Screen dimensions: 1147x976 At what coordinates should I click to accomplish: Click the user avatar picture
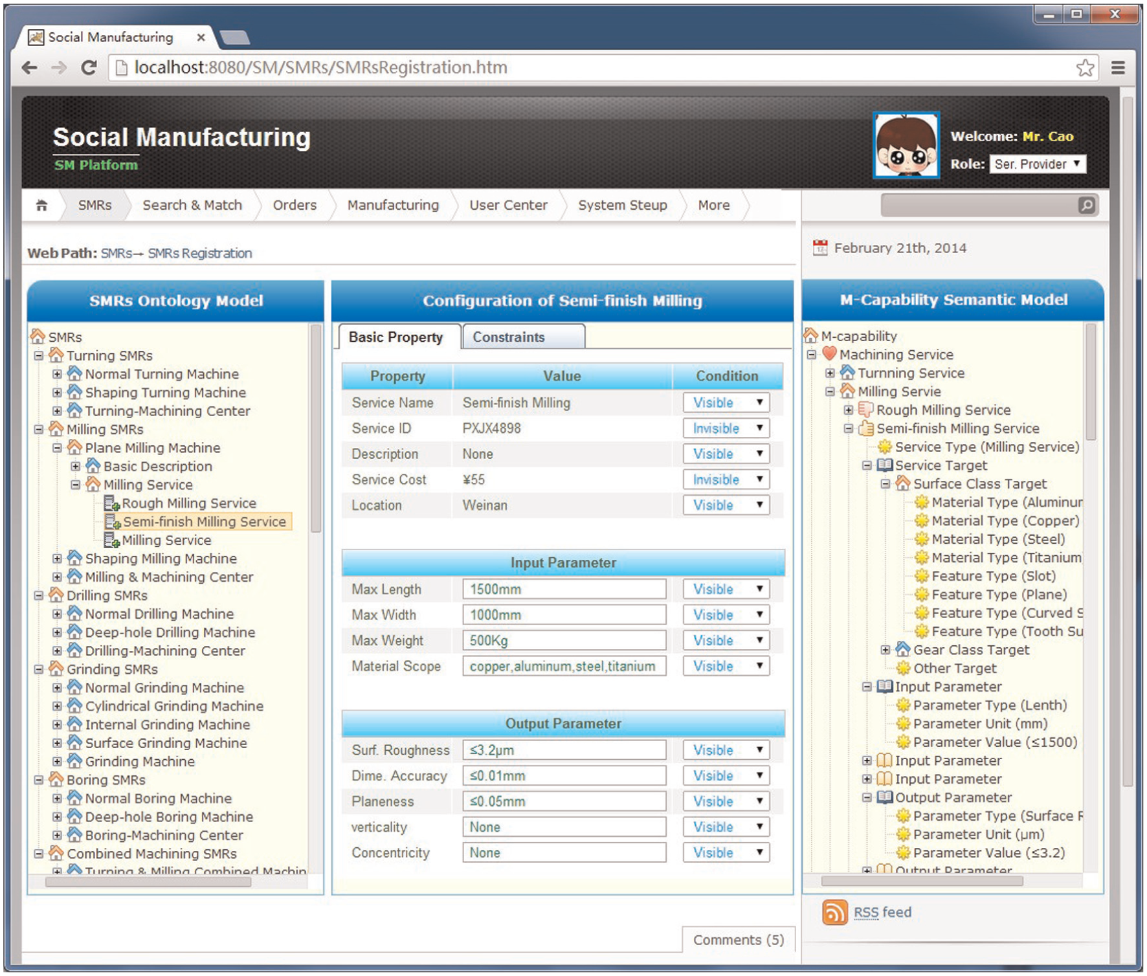tap(906, 145)
